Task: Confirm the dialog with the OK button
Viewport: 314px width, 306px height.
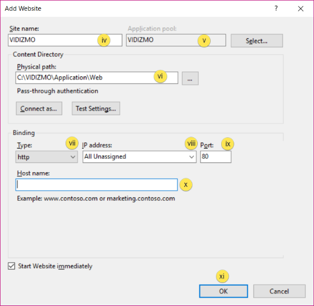Action: (x=224, y=291)
